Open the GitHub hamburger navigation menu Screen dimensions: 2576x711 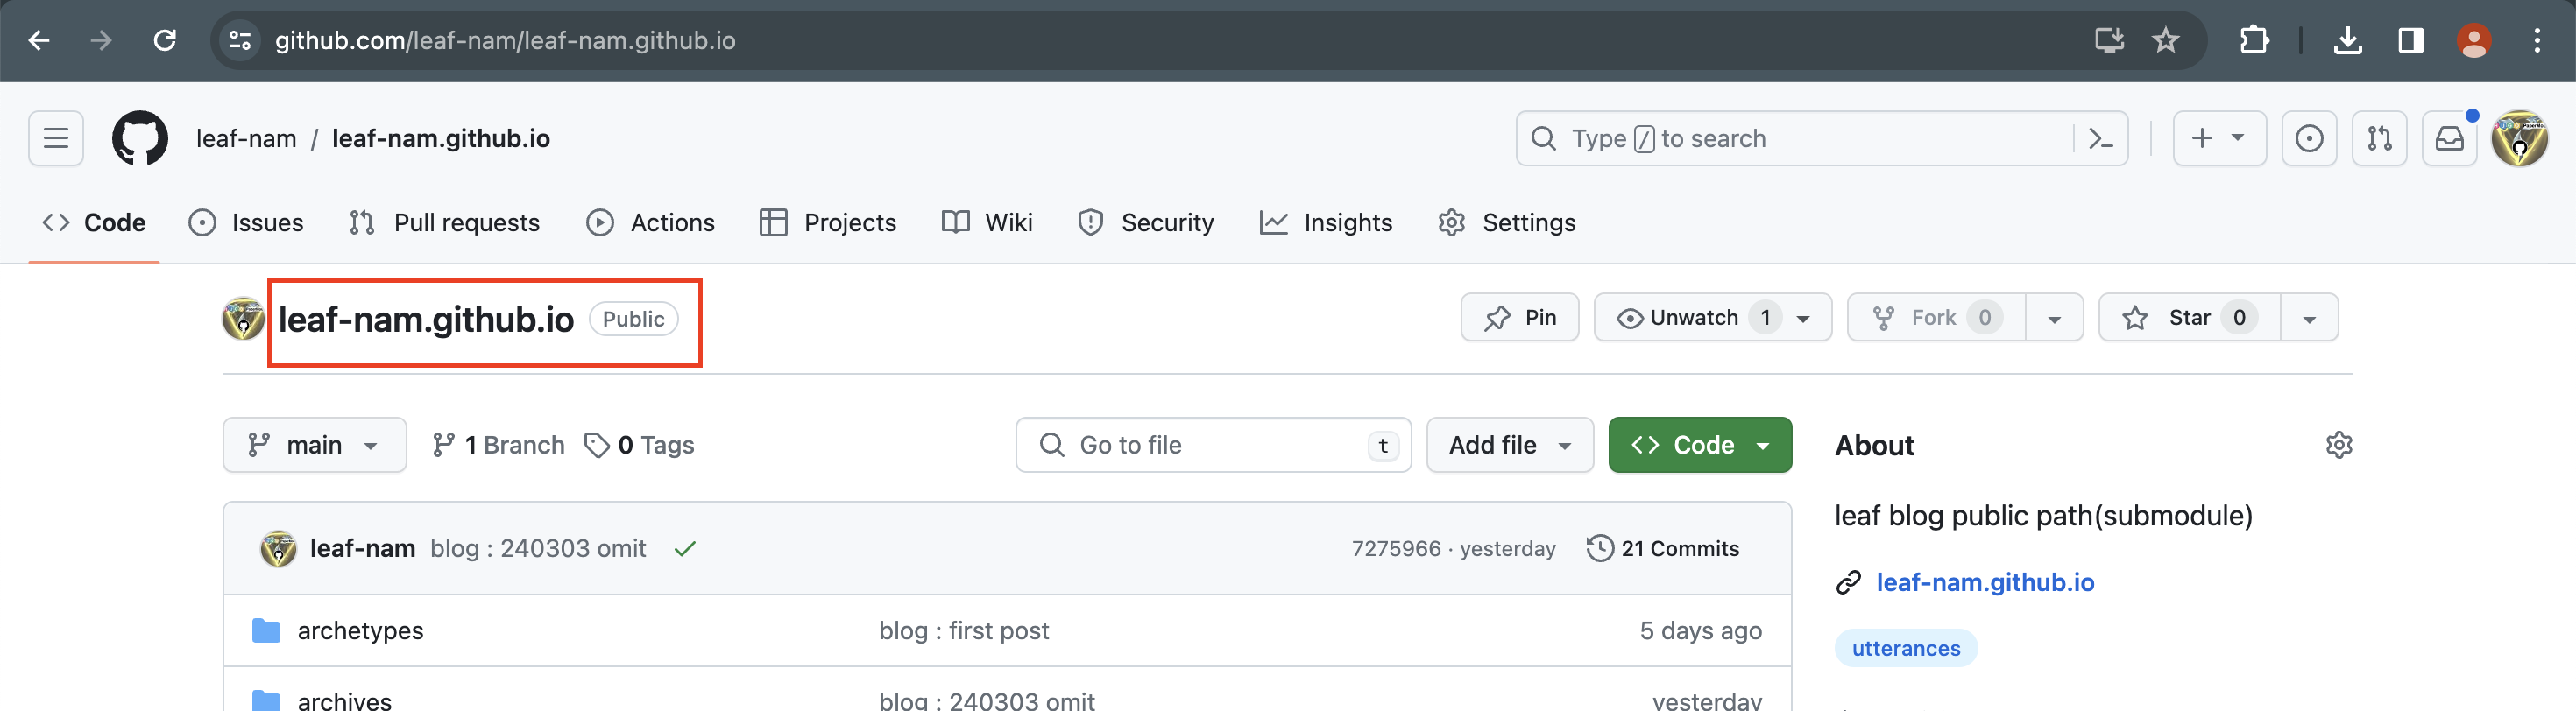pyautogui.click(x=56, y=138)
